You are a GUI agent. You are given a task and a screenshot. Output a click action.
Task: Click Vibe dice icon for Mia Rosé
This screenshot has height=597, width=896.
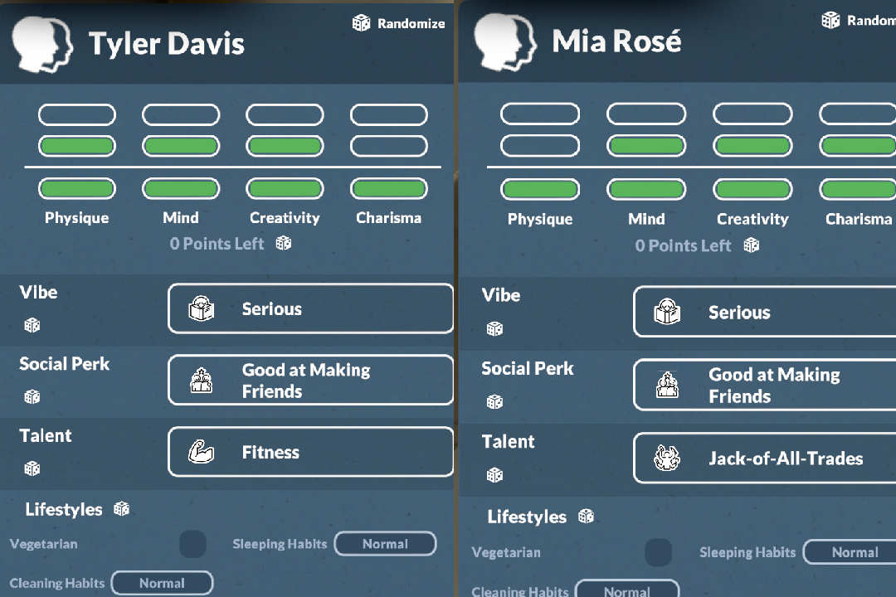494,329
